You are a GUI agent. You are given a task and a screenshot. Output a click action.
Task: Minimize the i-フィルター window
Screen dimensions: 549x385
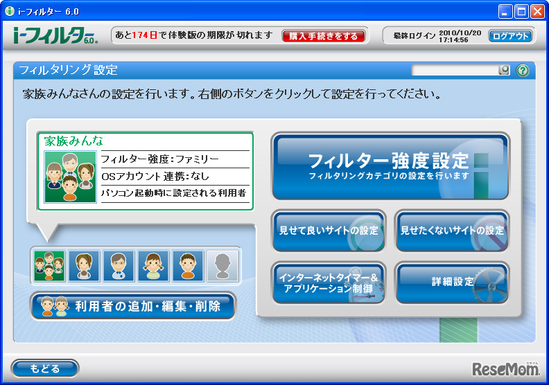click(x=505, y=12)
